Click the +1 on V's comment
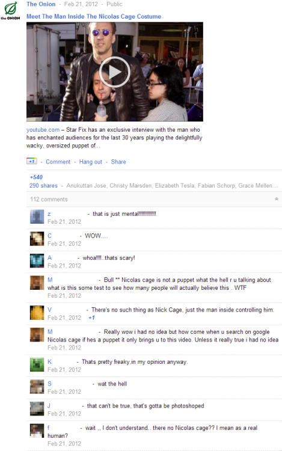Screen dimensions: 282x451 (91, 318)
